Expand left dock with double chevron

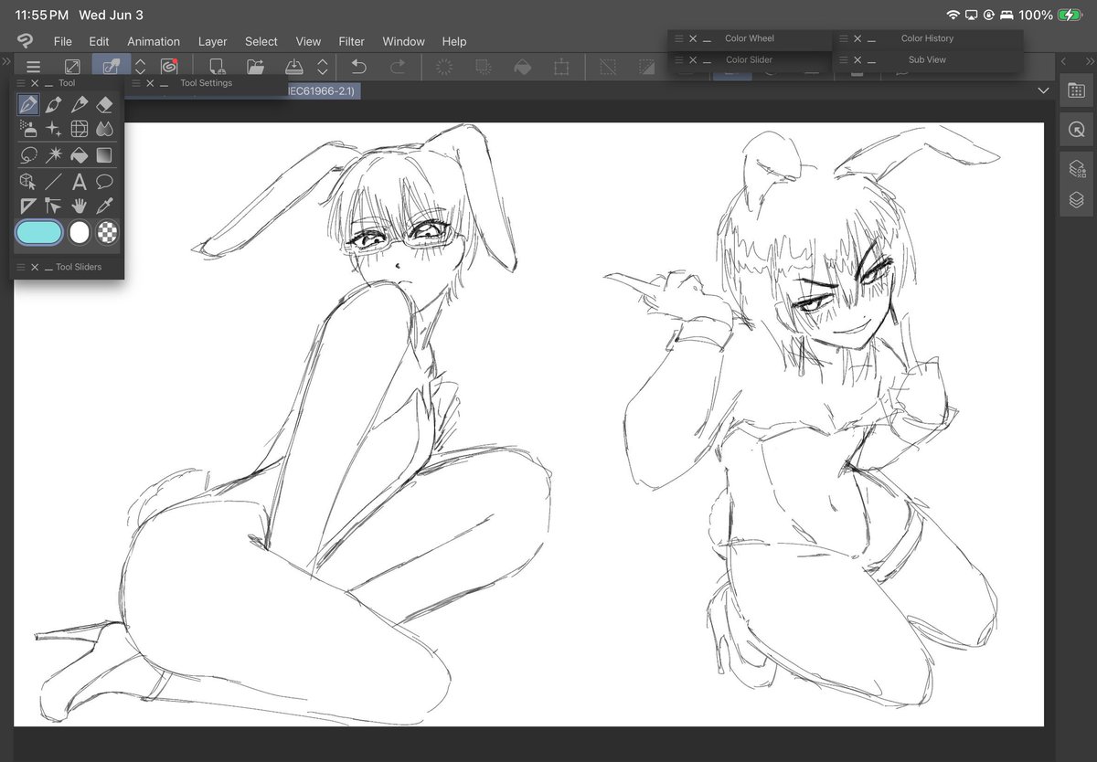6,60
